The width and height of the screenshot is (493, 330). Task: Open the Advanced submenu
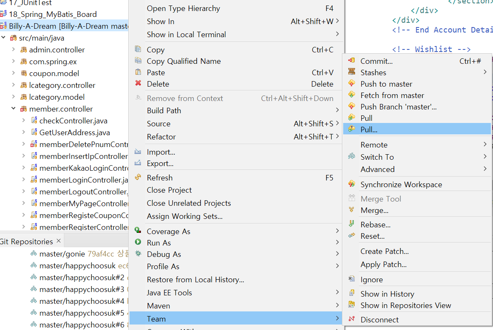point(417,169)
